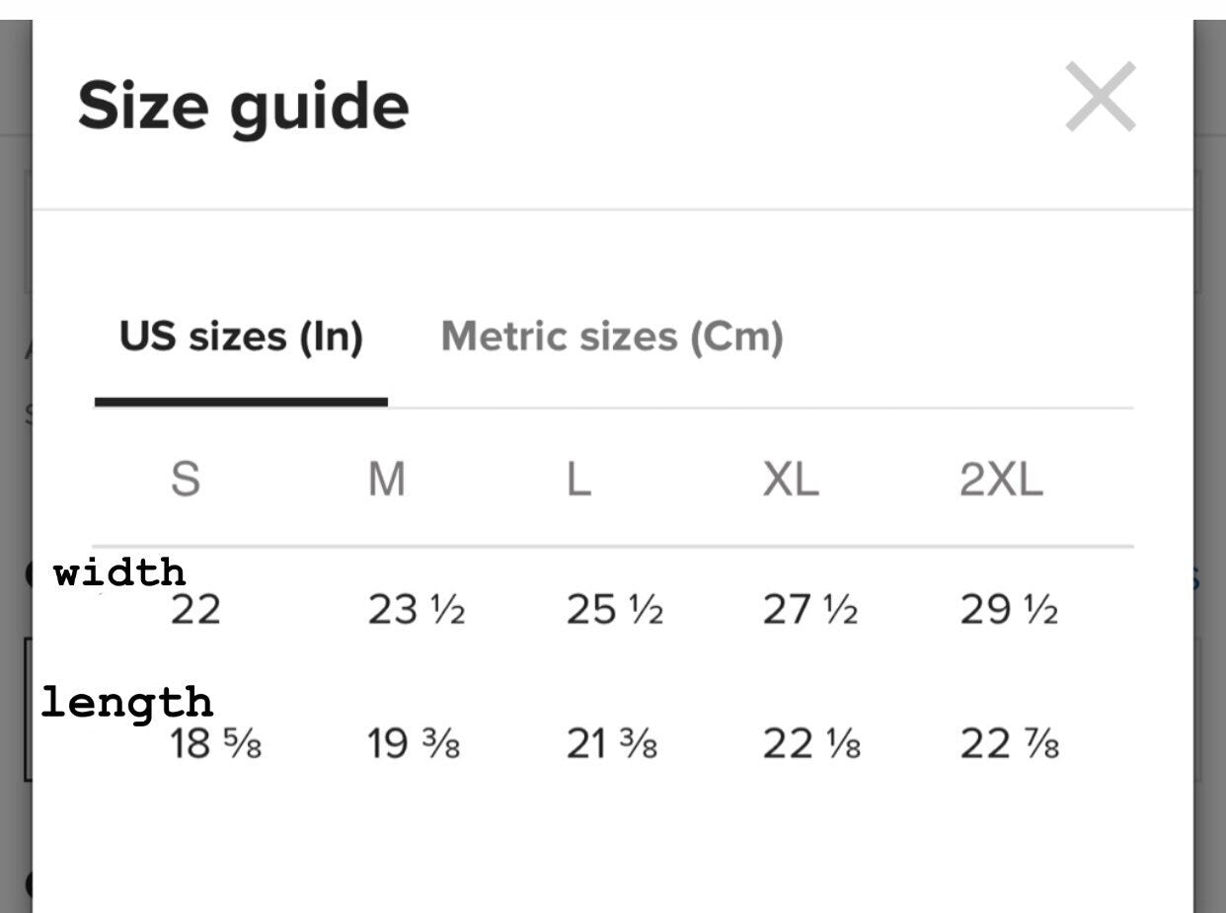Viewport: 1226px width, 913px height.
Task: Select width value 23 ½ for M
Action: pos(417,611)
